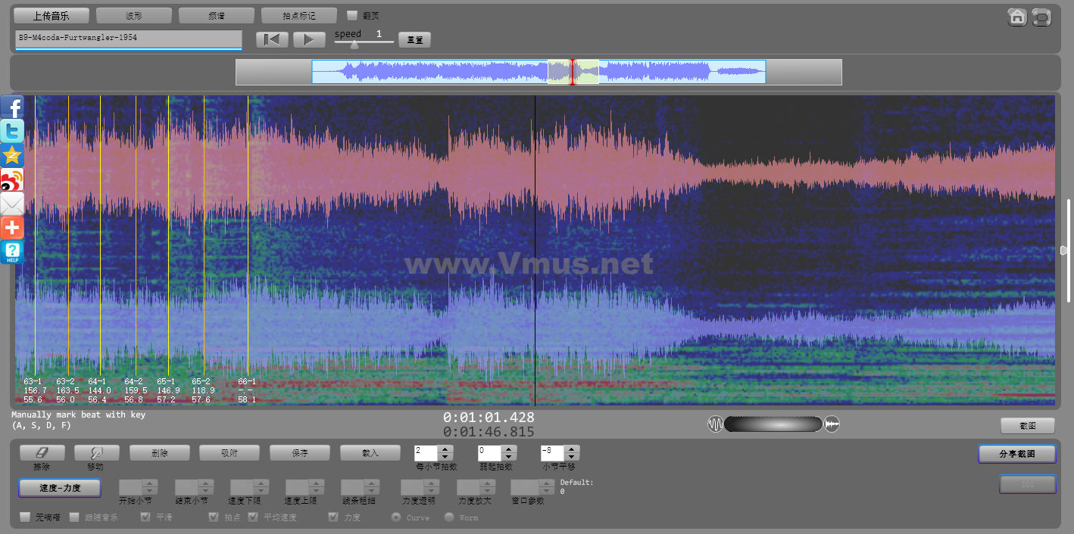Toggle the 平滑 checkbox
The height and width of the screenshot is (534, 1074).
145,517
